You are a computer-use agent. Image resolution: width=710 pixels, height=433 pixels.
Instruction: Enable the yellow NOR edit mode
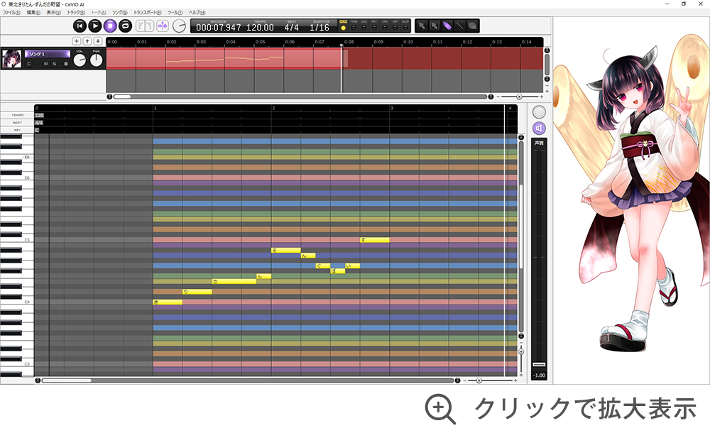343,26
